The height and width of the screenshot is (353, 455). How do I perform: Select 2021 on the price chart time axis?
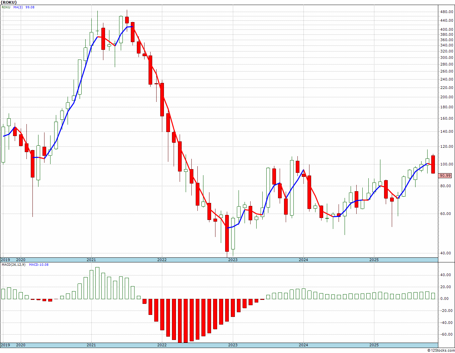pos(91,260)
